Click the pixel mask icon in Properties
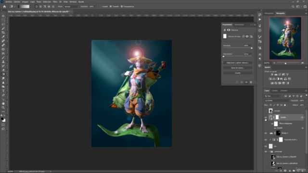The image size is (308, 173). pos(247,37)
